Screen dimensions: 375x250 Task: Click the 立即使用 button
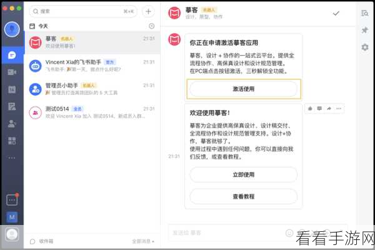(244, 174)
